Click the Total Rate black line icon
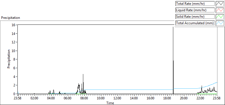Viewport: 225px width, 105px height. tap(220, 4)
